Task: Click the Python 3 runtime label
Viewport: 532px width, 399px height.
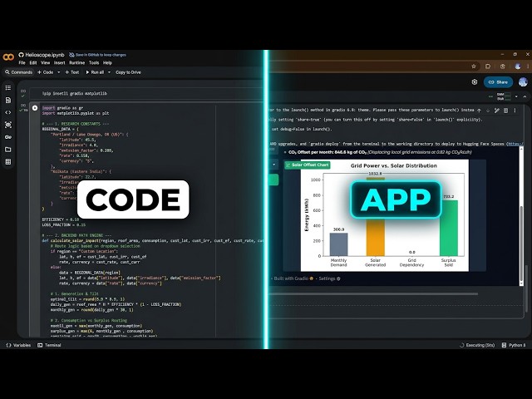Action: (514, 345)
